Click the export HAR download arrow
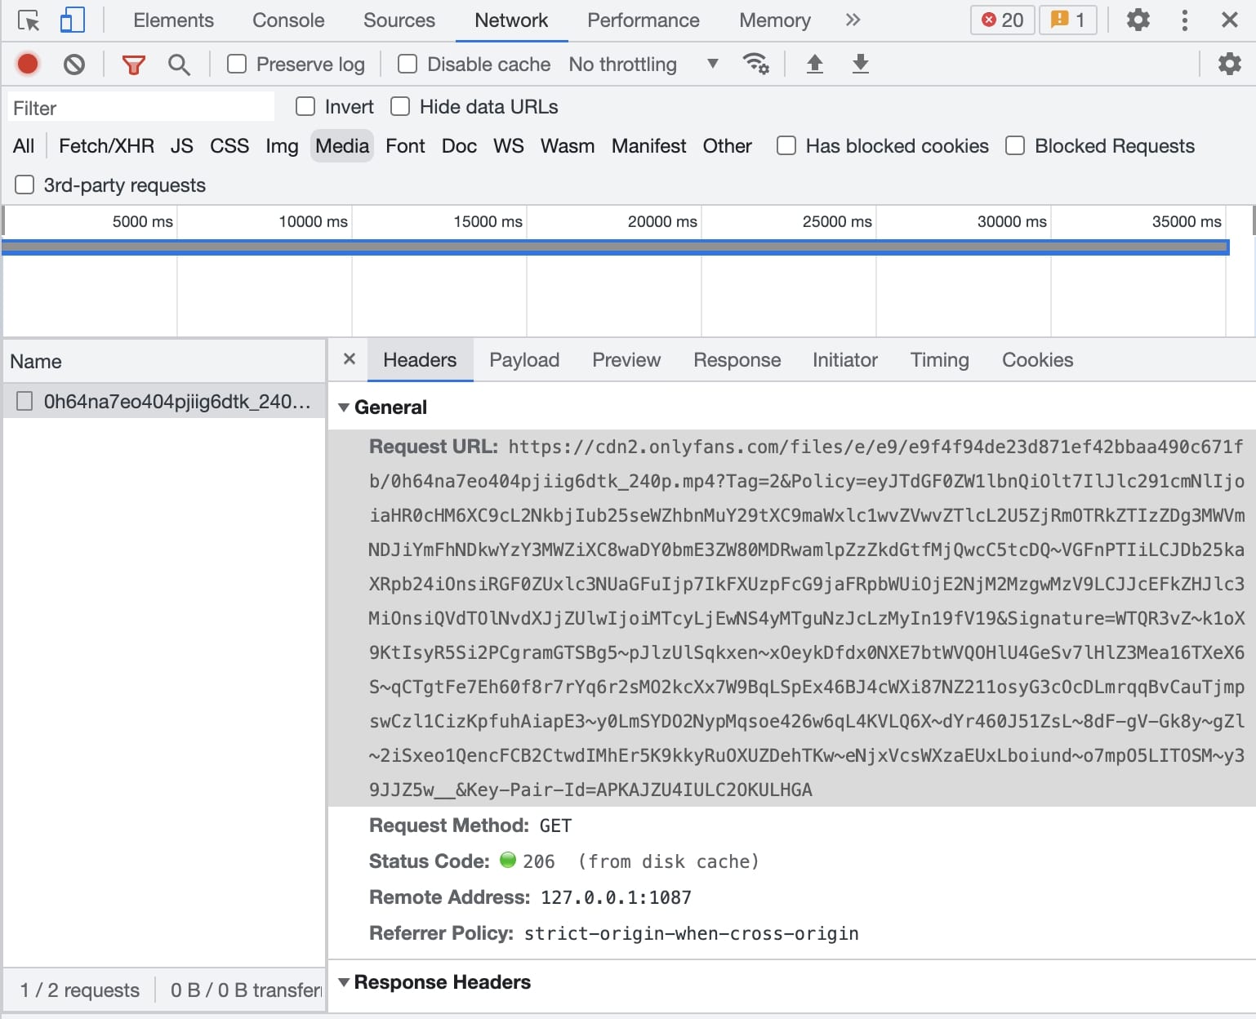Screen dimensions: 1256x1019 click(x=860, y=64)
